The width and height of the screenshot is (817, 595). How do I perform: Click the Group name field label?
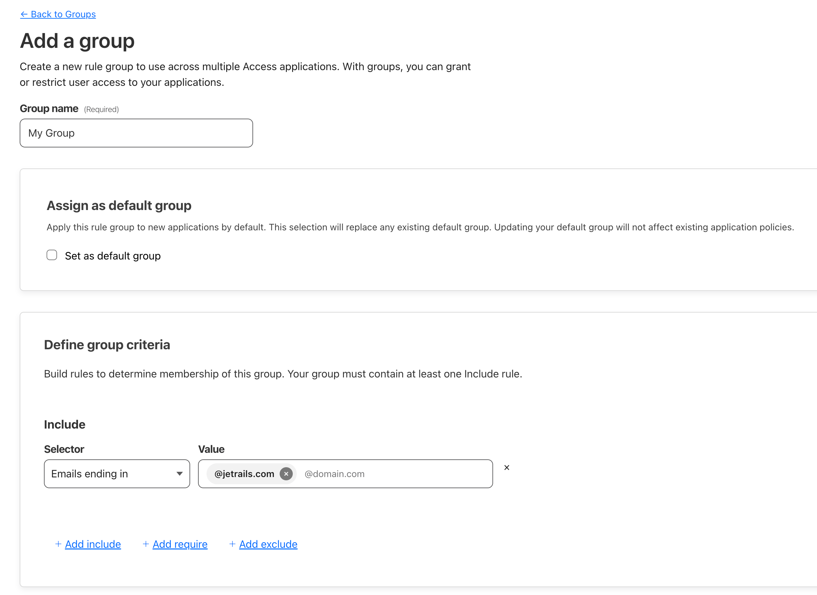(49, 108)
